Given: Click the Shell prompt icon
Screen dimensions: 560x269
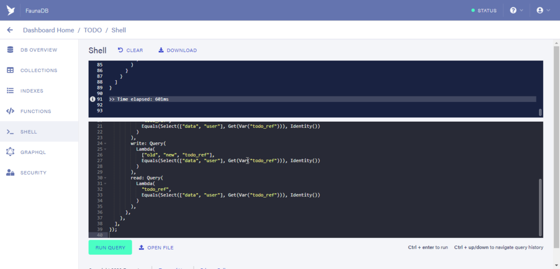Looking at the screenshot, I should (x=10, y=132).
